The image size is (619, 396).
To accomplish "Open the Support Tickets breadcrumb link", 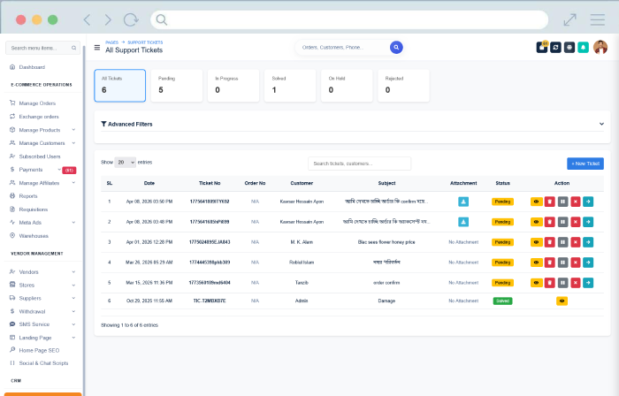I will point(144,42).
